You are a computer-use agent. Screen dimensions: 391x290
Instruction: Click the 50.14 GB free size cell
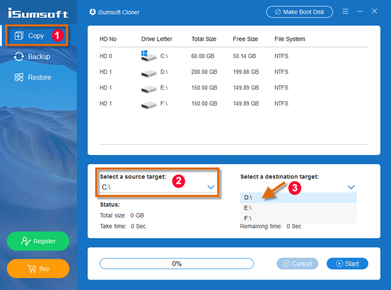[x=244, y=56]
